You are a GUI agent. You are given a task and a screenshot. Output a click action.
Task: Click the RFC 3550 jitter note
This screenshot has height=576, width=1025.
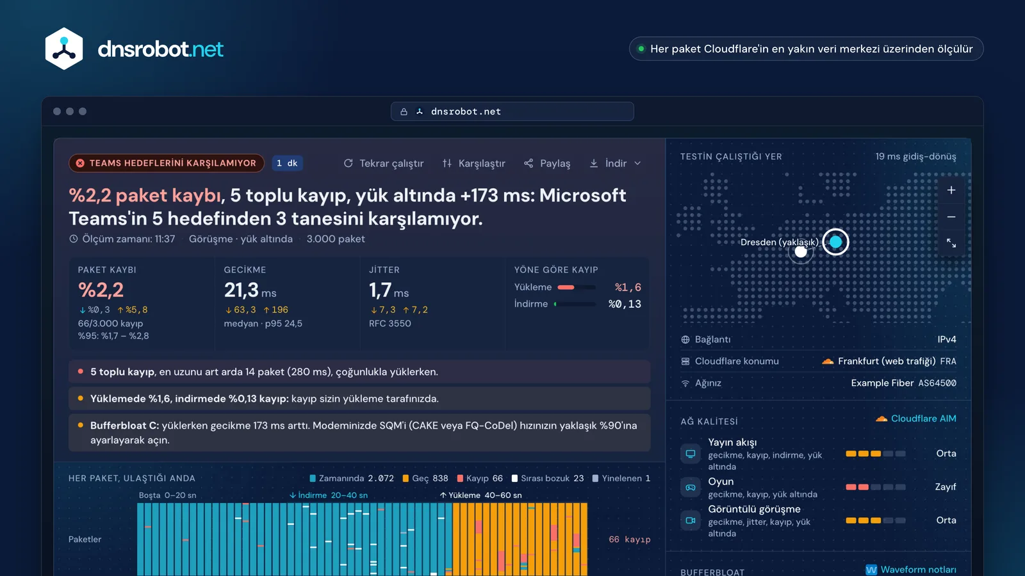tap(389, 324)
